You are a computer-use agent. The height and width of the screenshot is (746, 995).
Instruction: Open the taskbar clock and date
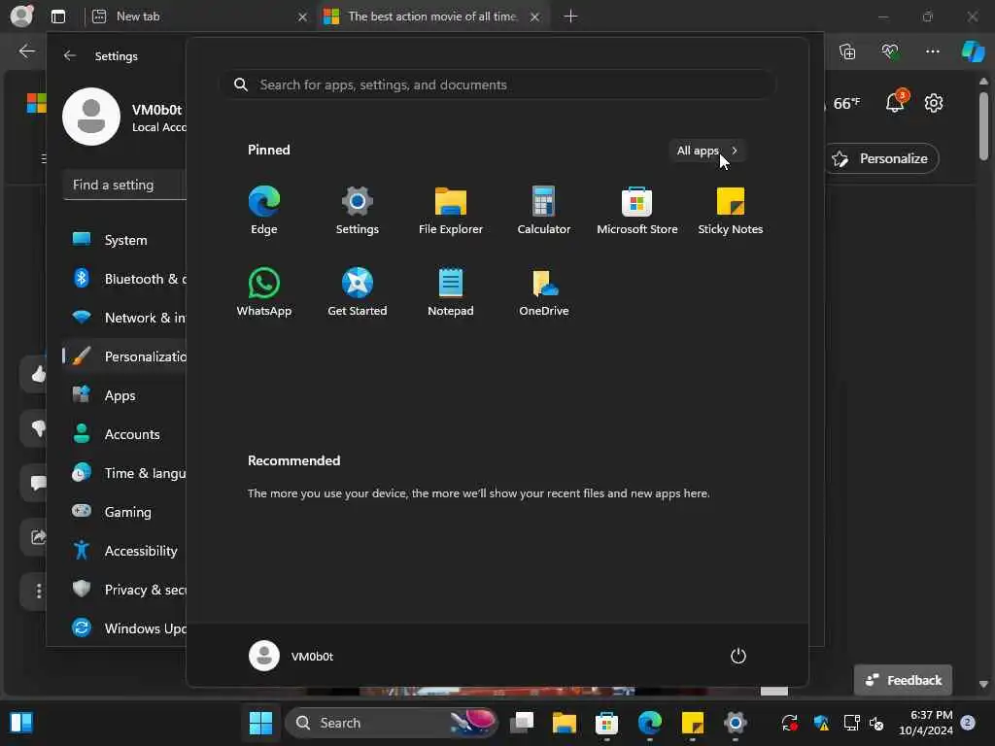926,723
